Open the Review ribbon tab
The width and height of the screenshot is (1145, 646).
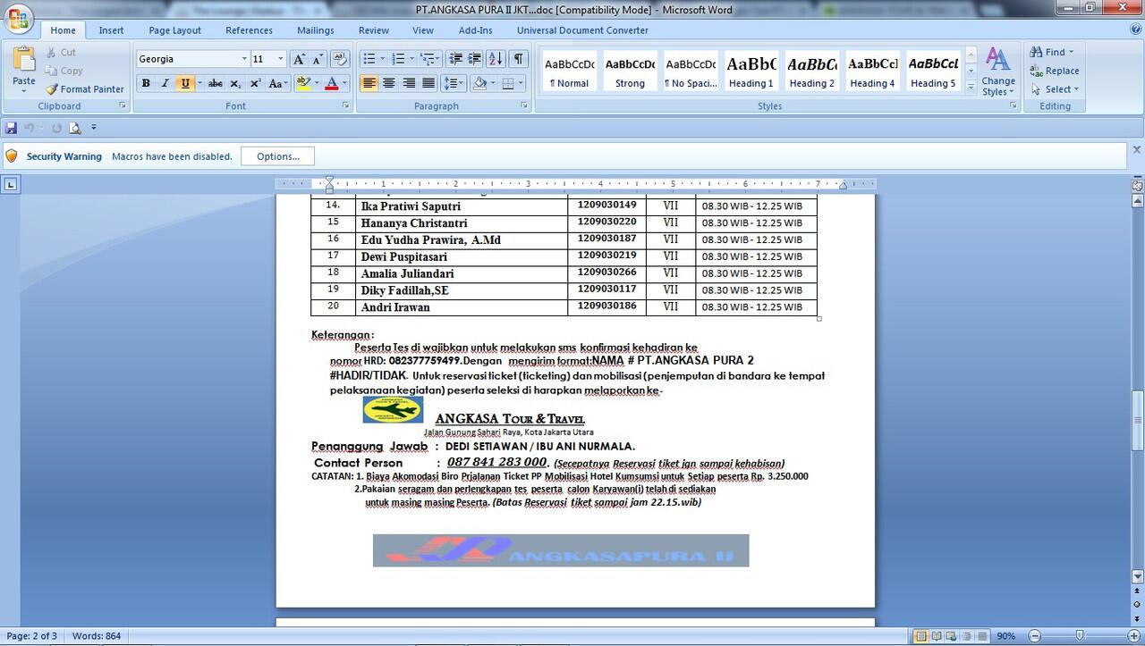[374, 30]
